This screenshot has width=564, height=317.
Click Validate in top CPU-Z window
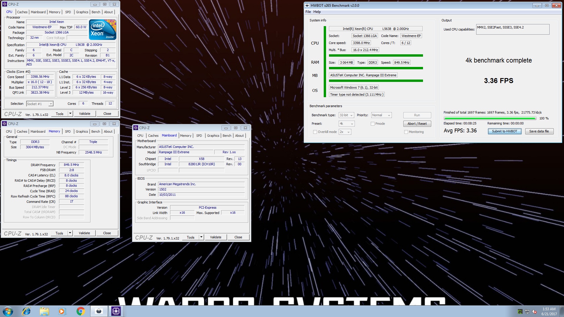pyautogui.click(x=85, y=114)
